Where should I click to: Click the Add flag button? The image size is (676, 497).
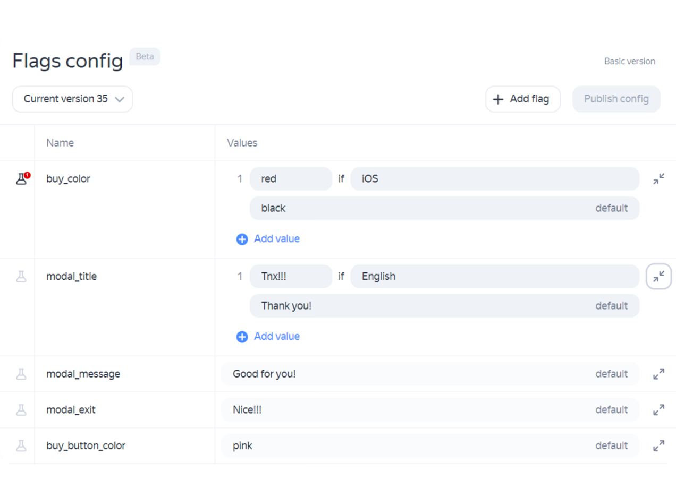coord(522,99)
